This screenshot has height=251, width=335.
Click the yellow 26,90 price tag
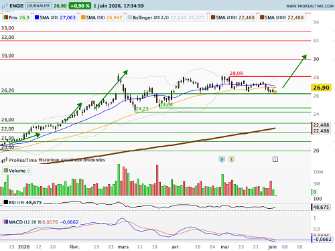321,88
